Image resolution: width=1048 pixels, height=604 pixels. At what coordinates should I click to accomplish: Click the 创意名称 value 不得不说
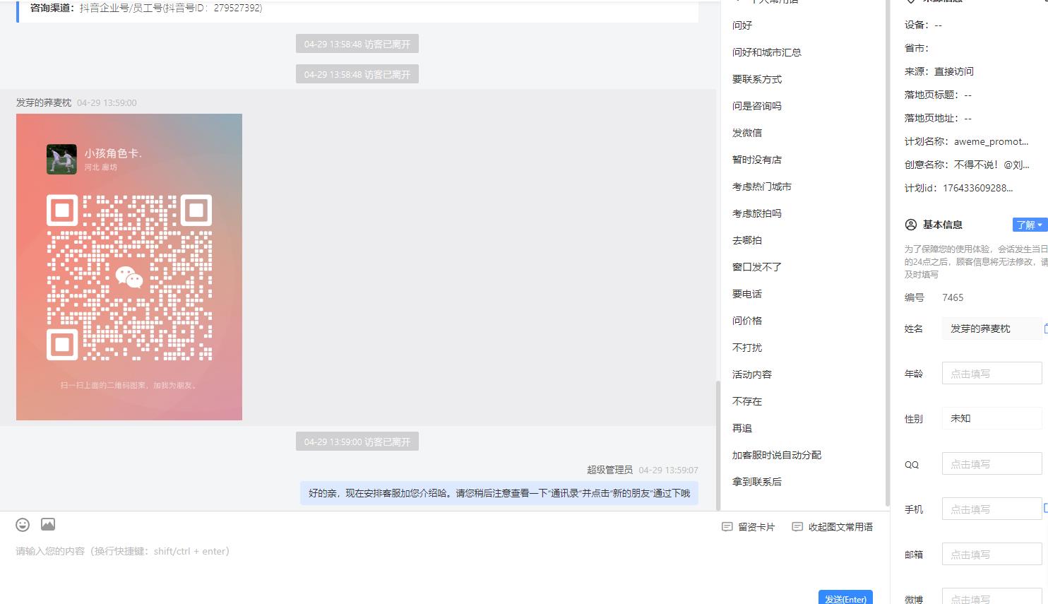point(992,165)
